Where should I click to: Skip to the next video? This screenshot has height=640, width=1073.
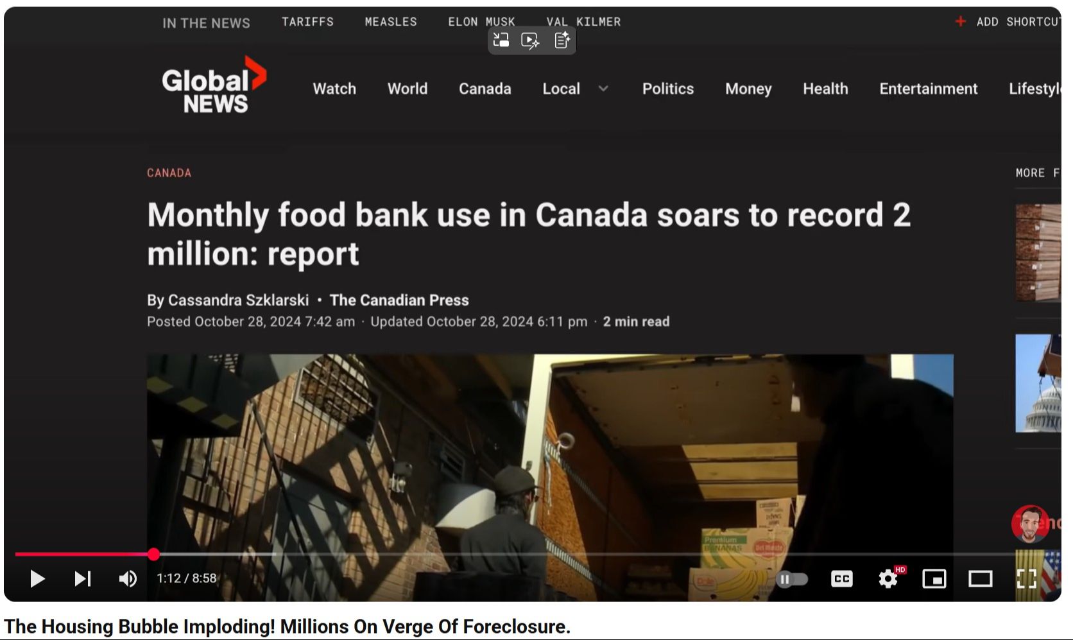pyautogui.click(x=83, y=578)
